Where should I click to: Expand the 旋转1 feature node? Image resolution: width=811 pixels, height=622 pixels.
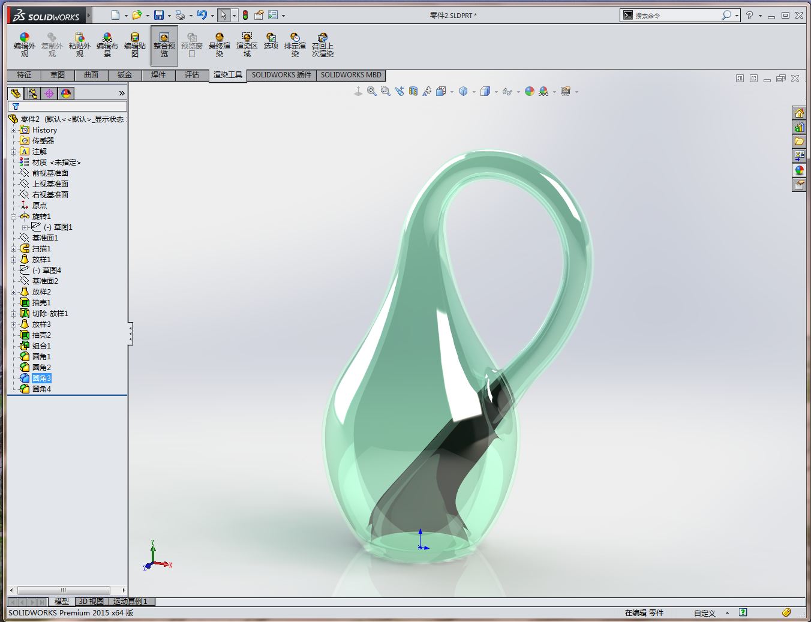tap(14, 216)
